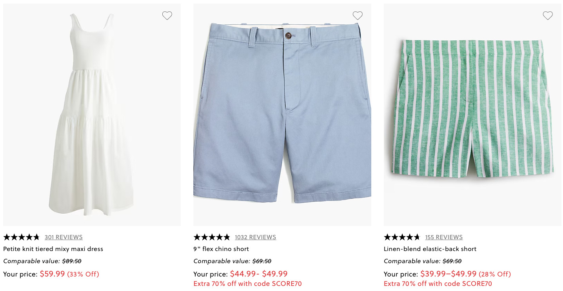This screenshot has height=291, width=563.
Task: Click star rating of the linen-blend short
Action: (x=402, y=237)
